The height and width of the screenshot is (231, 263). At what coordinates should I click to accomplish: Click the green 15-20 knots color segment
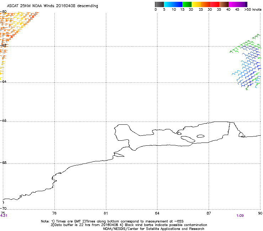[x=187, y=4]
